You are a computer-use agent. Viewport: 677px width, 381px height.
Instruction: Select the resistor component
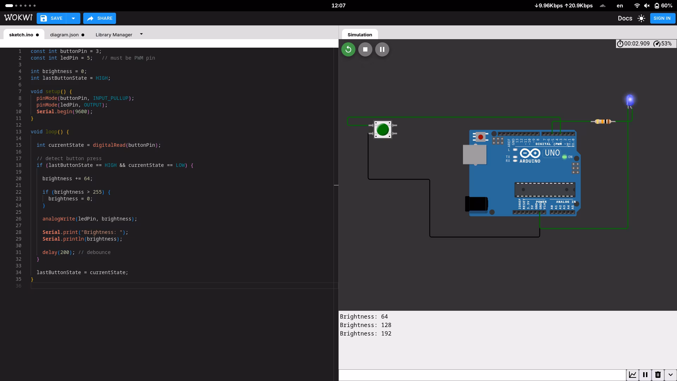click(x=603, y=122)
